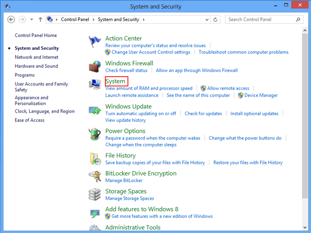Open Ease of Access category
The height and width of the screenshot is (233, 311).
tap(30, 120)
